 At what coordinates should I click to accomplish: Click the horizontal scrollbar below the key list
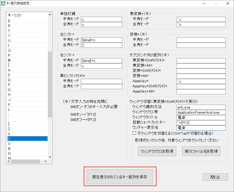(x=26, y=161)
